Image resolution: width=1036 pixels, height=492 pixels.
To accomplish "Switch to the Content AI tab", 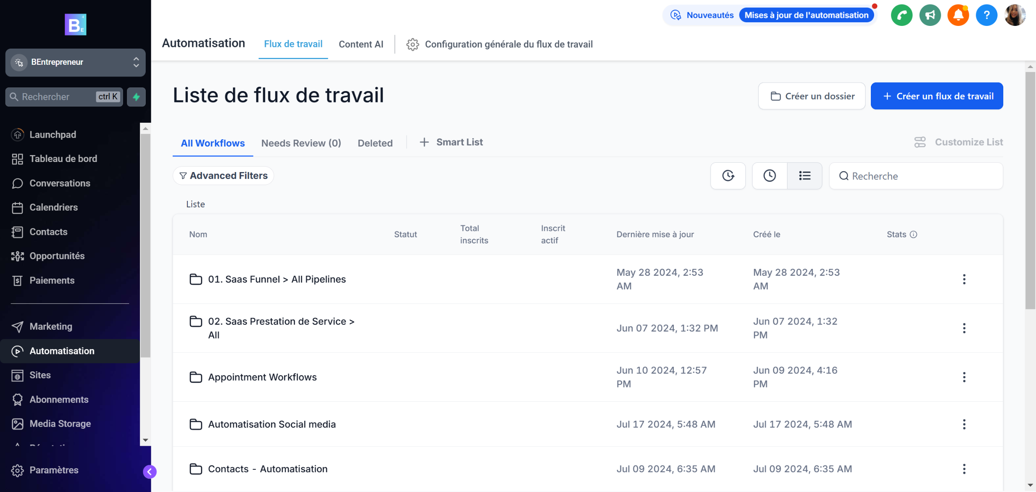I will pyautogui.click(x=361, y=45).
